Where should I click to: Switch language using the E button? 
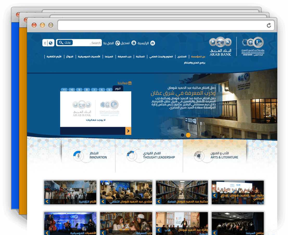click(x=45, y=43)
